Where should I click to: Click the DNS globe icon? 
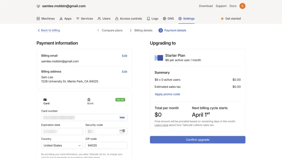[x=164, y=19]
